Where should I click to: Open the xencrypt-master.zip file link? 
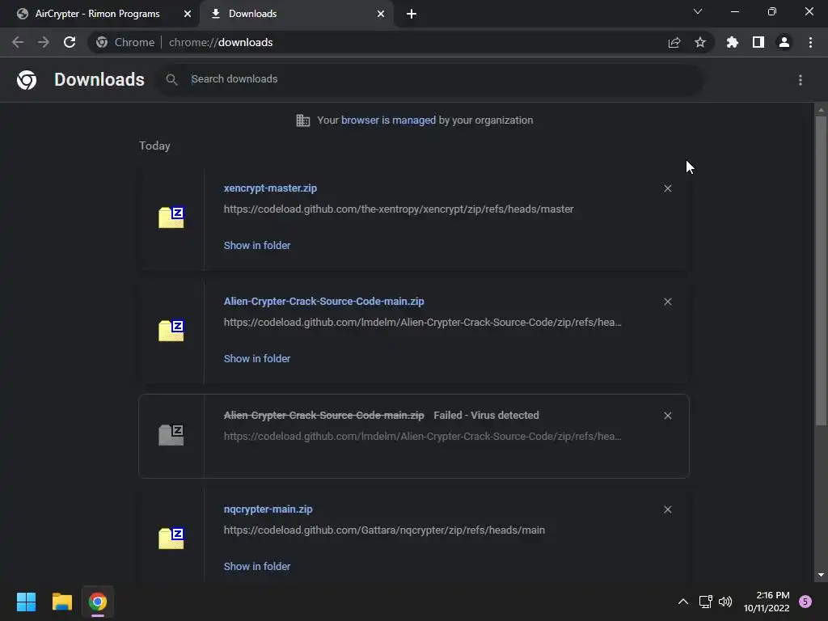pos(270,188)
